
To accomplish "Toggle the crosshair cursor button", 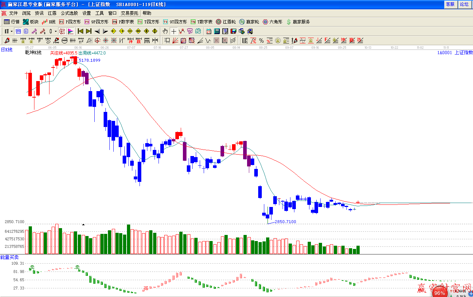I will point(174,31).
